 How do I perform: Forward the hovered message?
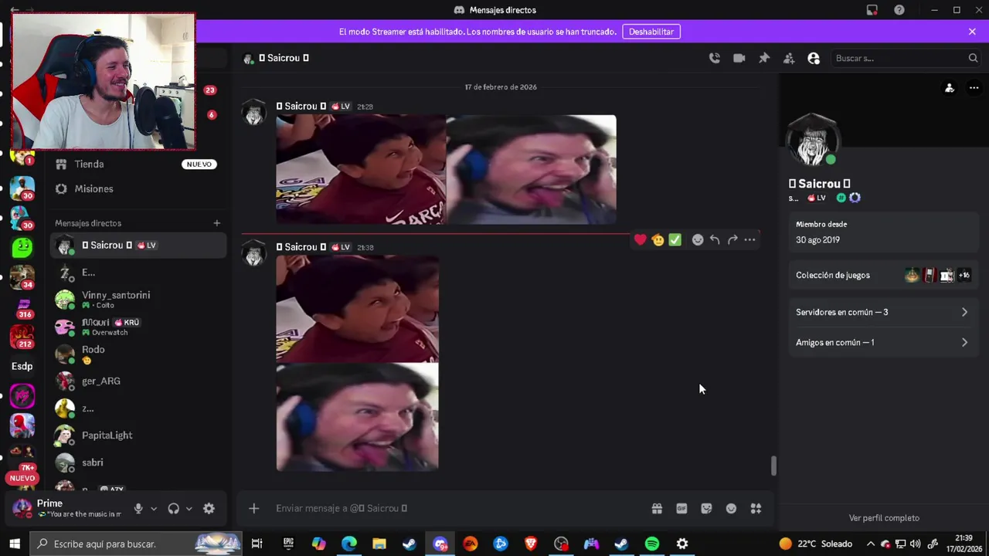click(732, 240)
